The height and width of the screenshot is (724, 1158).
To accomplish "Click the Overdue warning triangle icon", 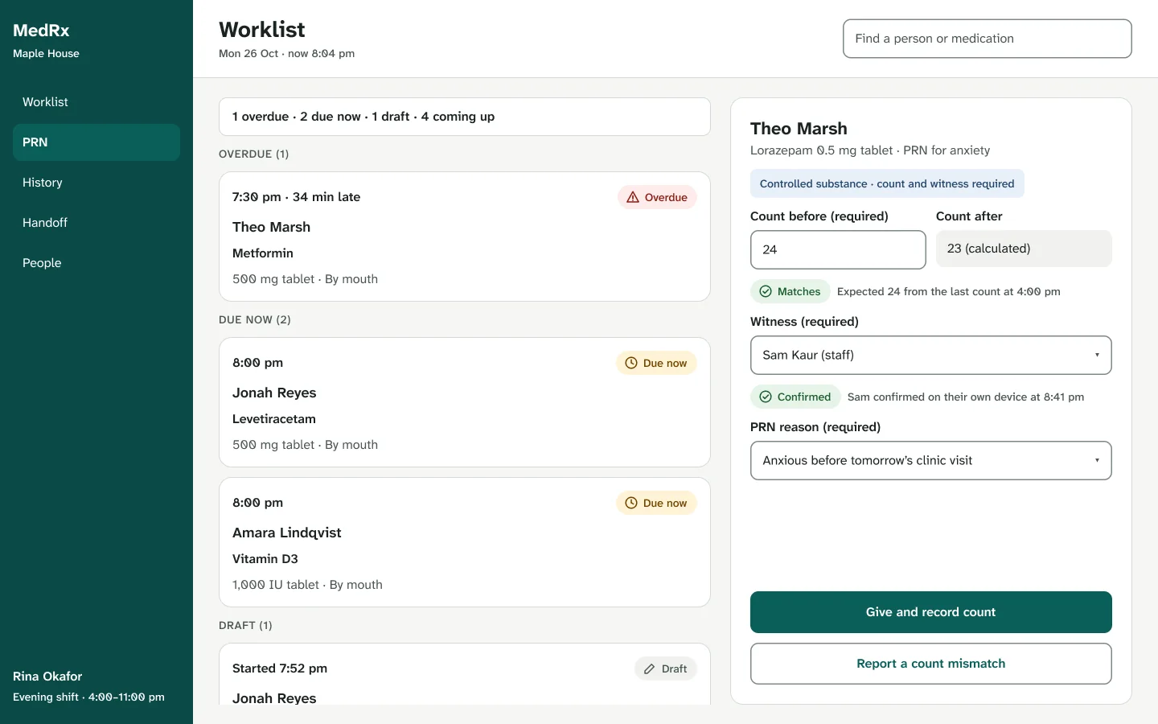I will [633, 197].
